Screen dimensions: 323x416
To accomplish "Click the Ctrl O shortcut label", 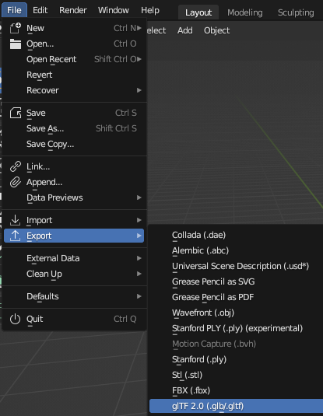I will pyautogui.click(x=125, y=44).
